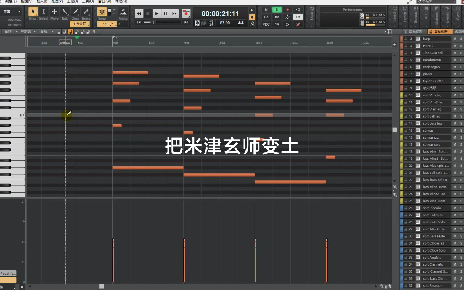
Task: Select whole note duration
Action: click(x=59, y=32)
